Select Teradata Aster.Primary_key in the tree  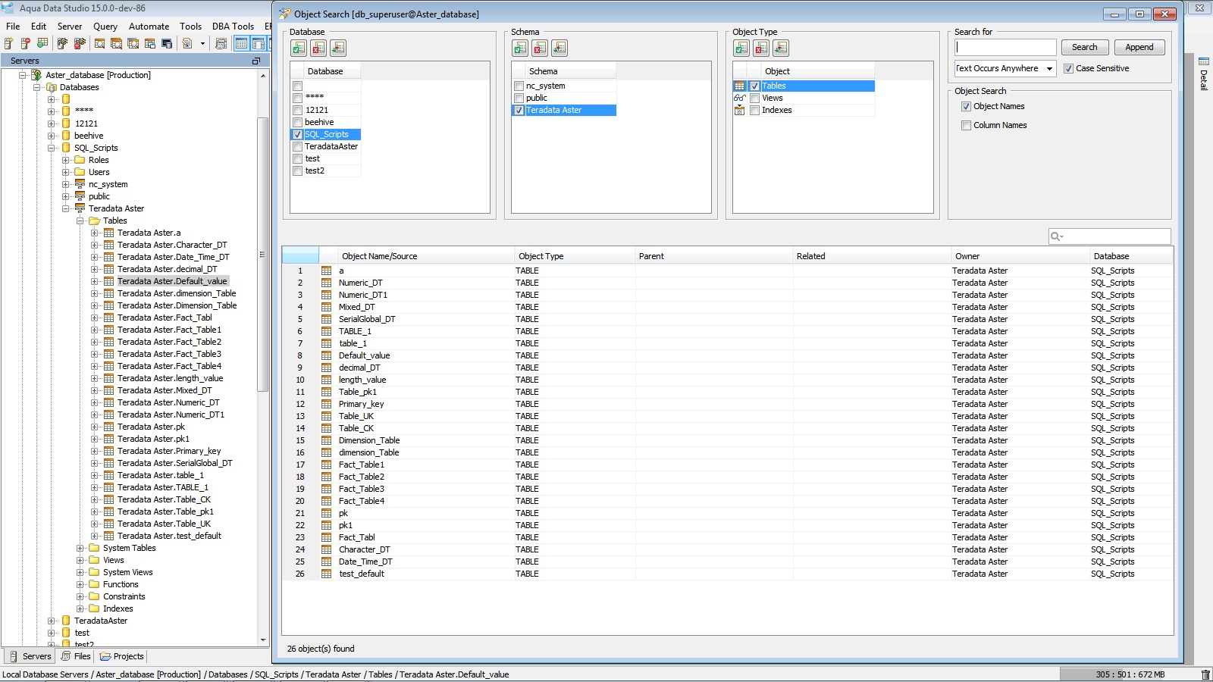(169, 451)
